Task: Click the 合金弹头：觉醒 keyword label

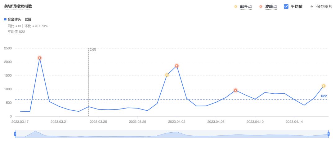Action: (x=22, y=19)
